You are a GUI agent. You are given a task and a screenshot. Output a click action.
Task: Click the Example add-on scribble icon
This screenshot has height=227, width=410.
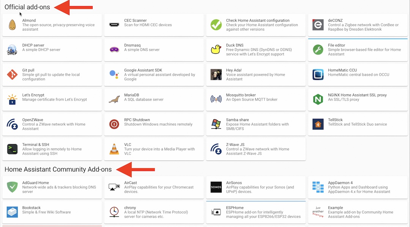click(318, 212)
